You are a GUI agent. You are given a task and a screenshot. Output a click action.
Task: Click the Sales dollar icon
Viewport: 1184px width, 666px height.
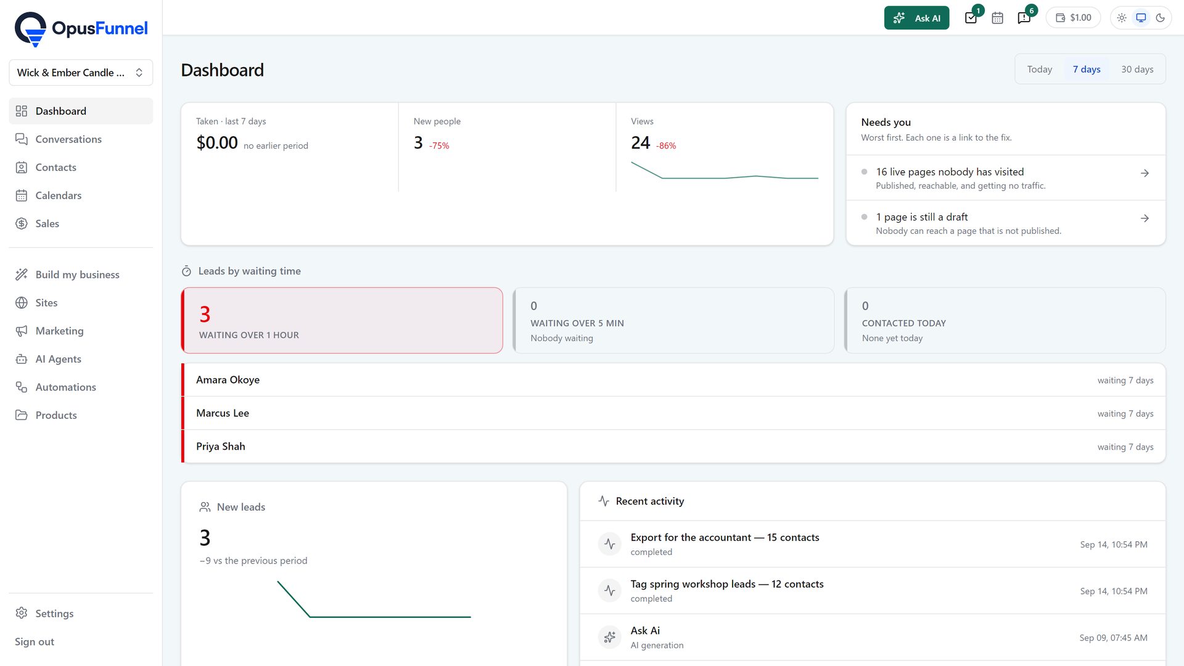22,223
